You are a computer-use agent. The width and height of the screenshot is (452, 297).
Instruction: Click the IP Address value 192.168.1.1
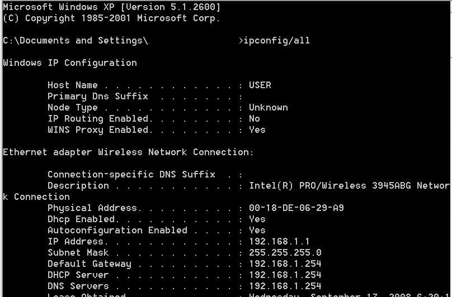click(x=279, y=241)
